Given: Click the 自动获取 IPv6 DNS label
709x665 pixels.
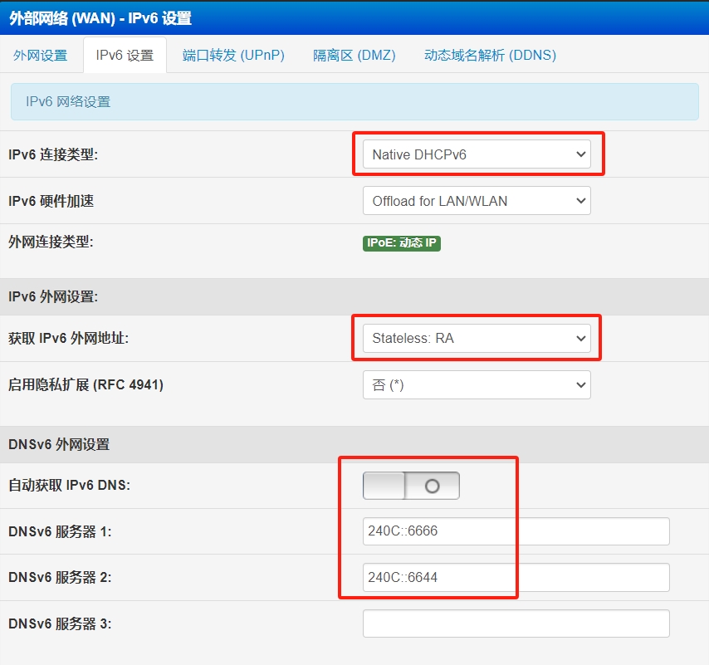Looking at the screenshot, I should (69, 486).
